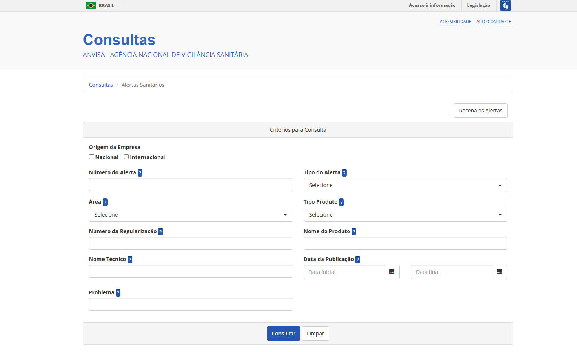This screenshot has width=577, height=352.
Task: Click help icon beside Problema label
Action: 118,293
